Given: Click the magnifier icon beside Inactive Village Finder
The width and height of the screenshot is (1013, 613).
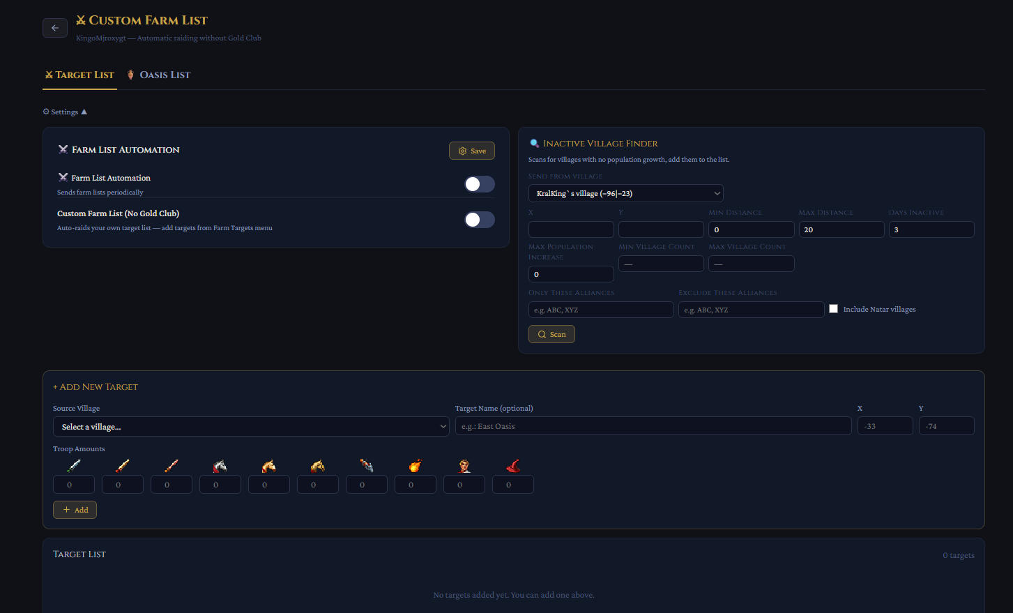Looking at the screenshot, I should coord(535,144).
